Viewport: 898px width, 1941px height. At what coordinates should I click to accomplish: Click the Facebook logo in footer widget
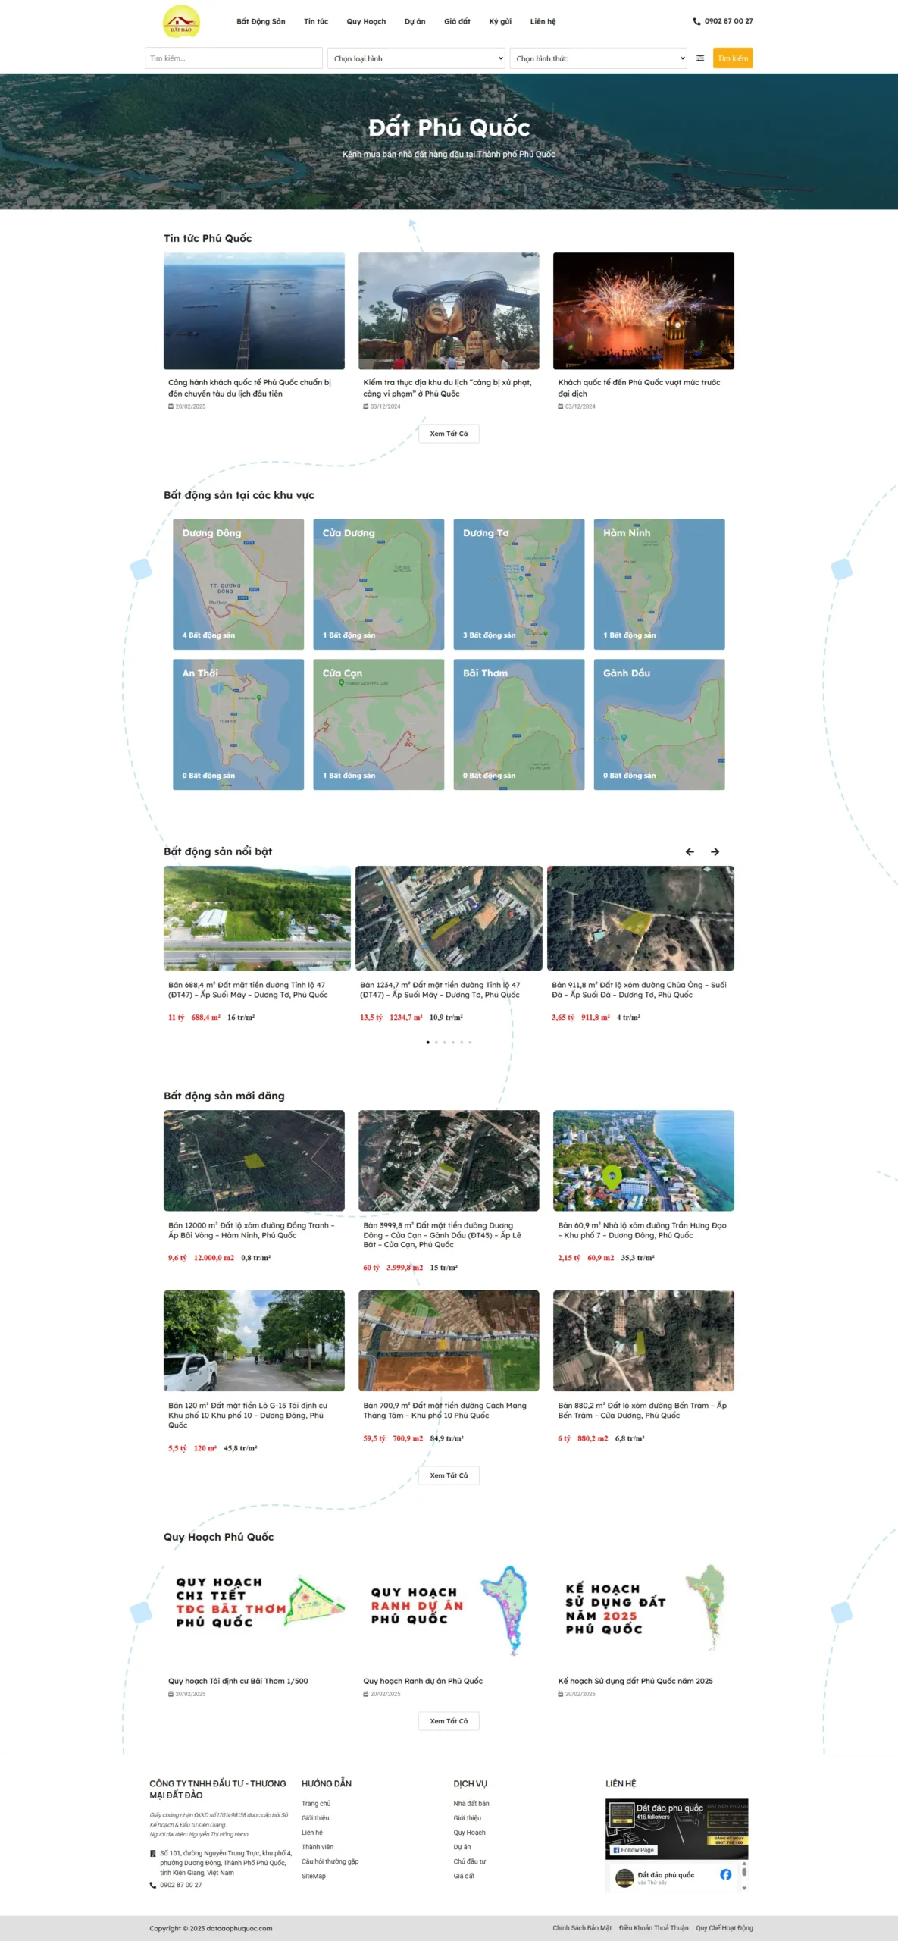pos(725,1874)
